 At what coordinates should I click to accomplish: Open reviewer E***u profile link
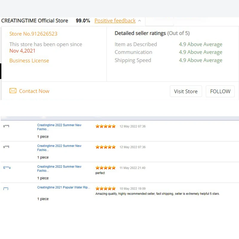[7, 168]
